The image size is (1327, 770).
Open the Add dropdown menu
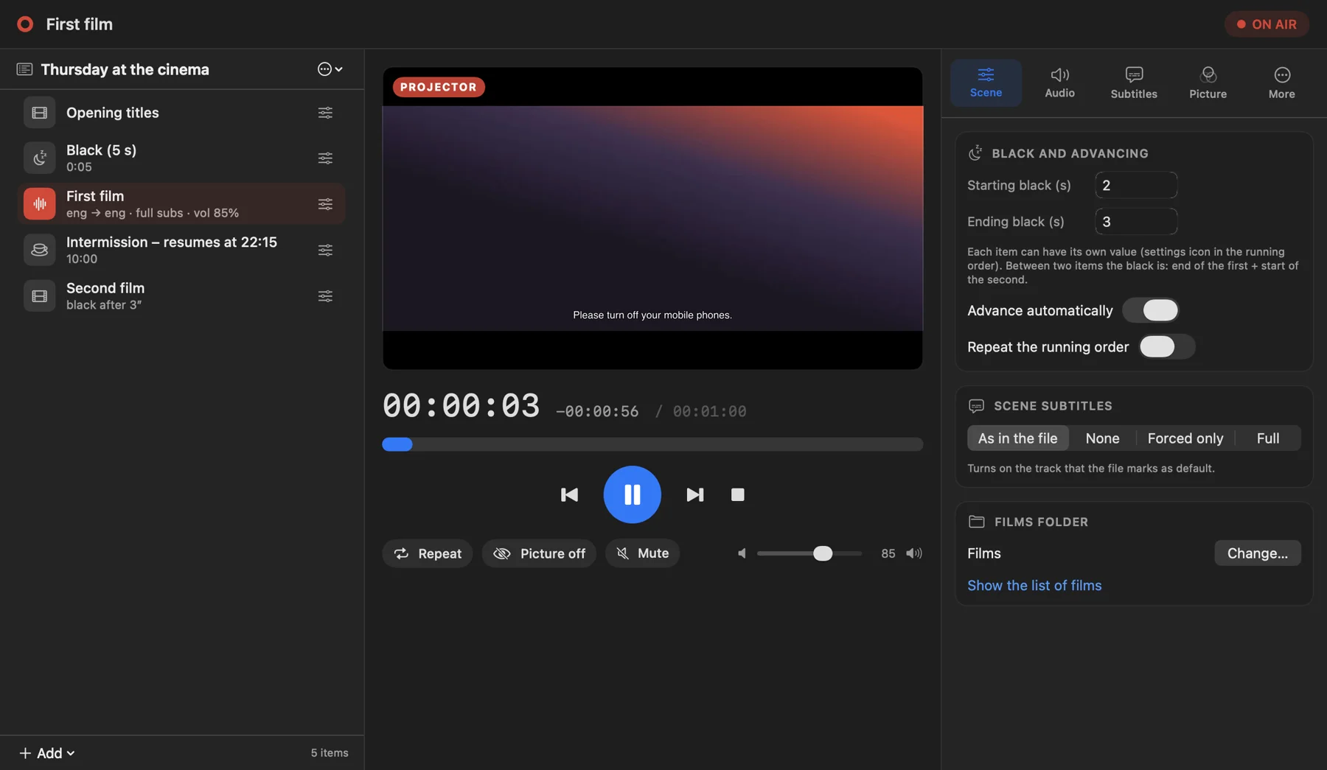(x=47, y=753)
